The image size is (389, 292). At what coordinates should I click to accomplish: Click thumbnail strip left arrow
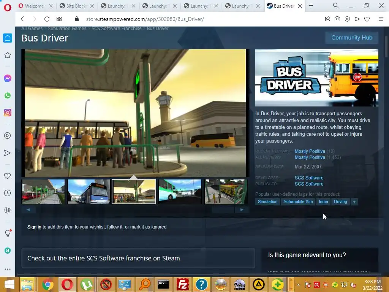(x=28, y=210)
